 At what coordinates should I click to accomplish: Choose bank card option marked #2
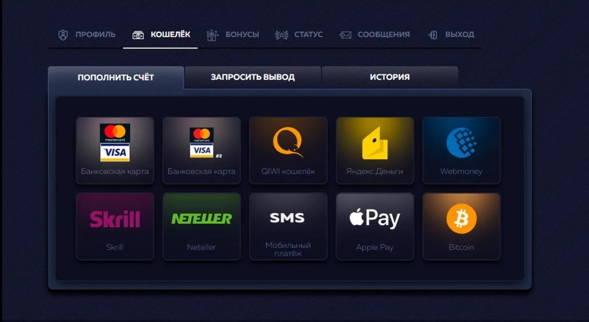201,150
